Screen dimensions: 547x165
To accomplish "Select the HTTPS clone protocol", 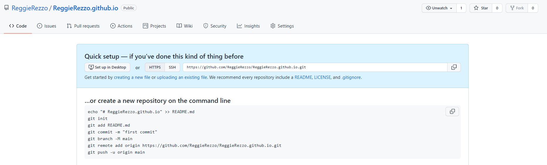I will (x=155, y=67).
